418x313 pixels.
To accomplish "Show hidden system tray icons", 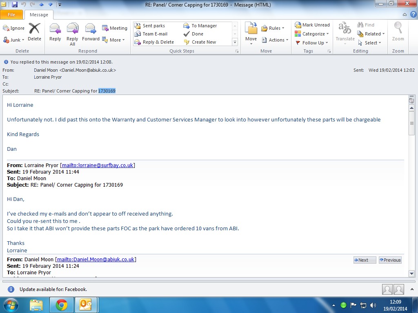I will pyautogui.click(x=334, y=306).
